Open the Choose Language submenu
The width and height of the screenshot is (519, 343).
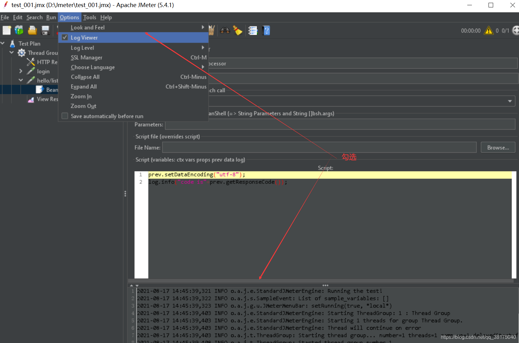[x=133, y=67]
